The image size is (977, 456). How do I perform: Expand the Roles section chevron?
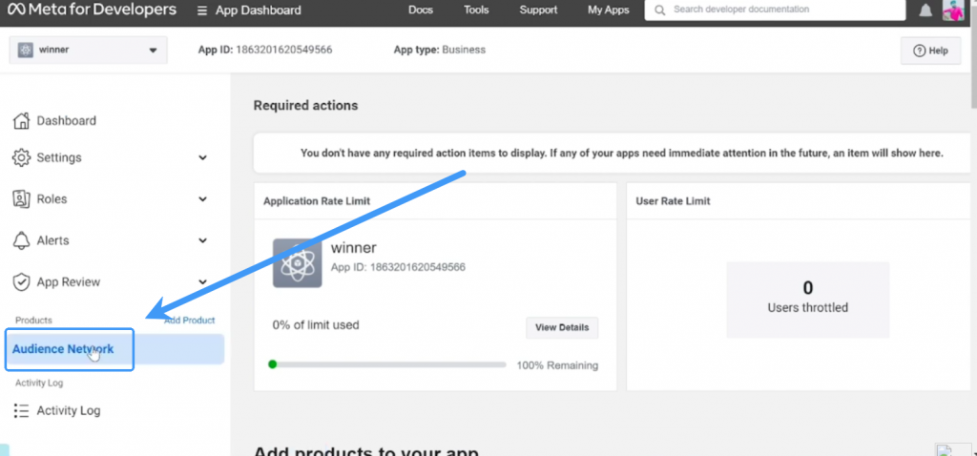click(x=202, y=199)
